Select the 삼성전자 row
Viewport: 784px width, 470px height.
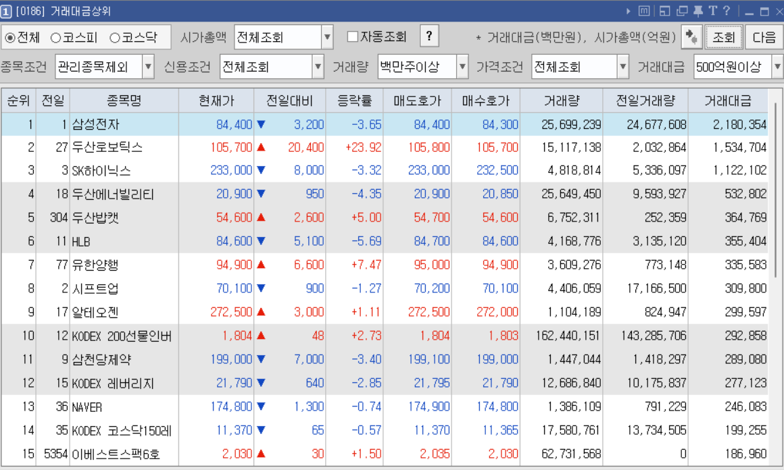tap(385, 124)
